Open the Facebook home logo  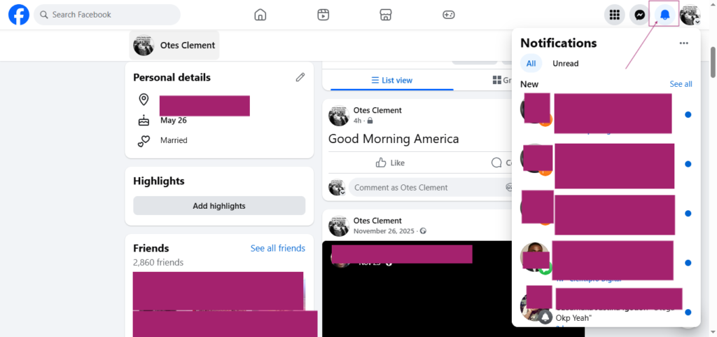(19, 15)
